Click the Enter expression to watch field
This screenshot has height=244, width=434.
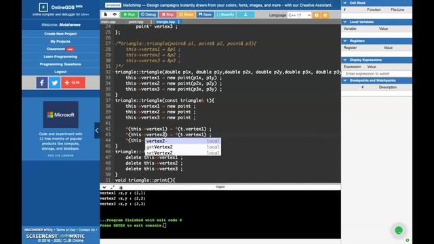pos(377,74)
